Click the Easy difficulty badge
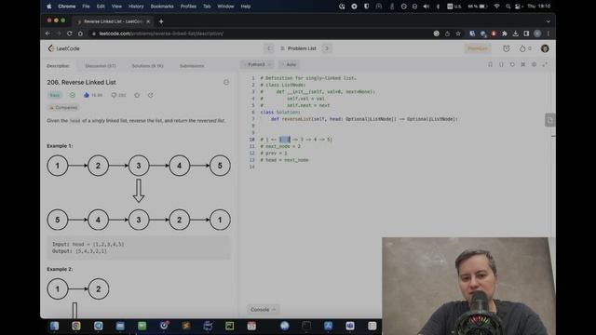The image size is (596, 335). pos(55,95)
